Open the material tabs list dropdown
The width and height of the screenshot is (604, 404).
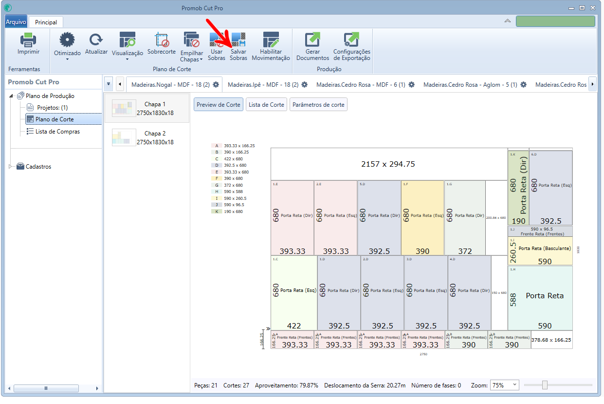click(109, 84)
